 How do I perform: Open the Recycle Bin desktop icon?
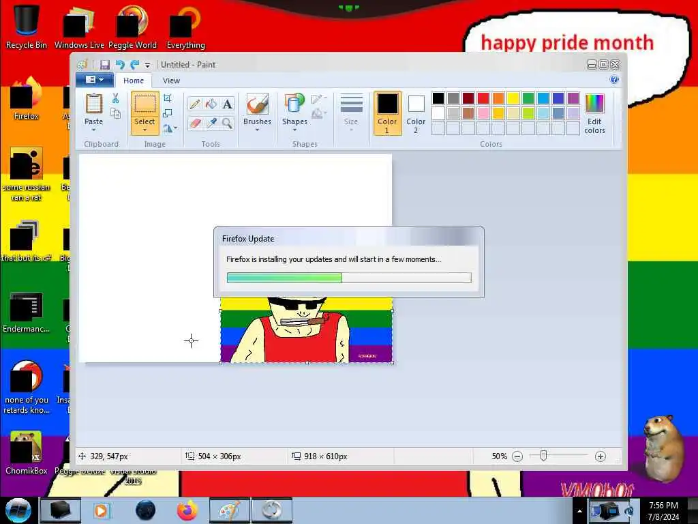[x=27, y=27]
